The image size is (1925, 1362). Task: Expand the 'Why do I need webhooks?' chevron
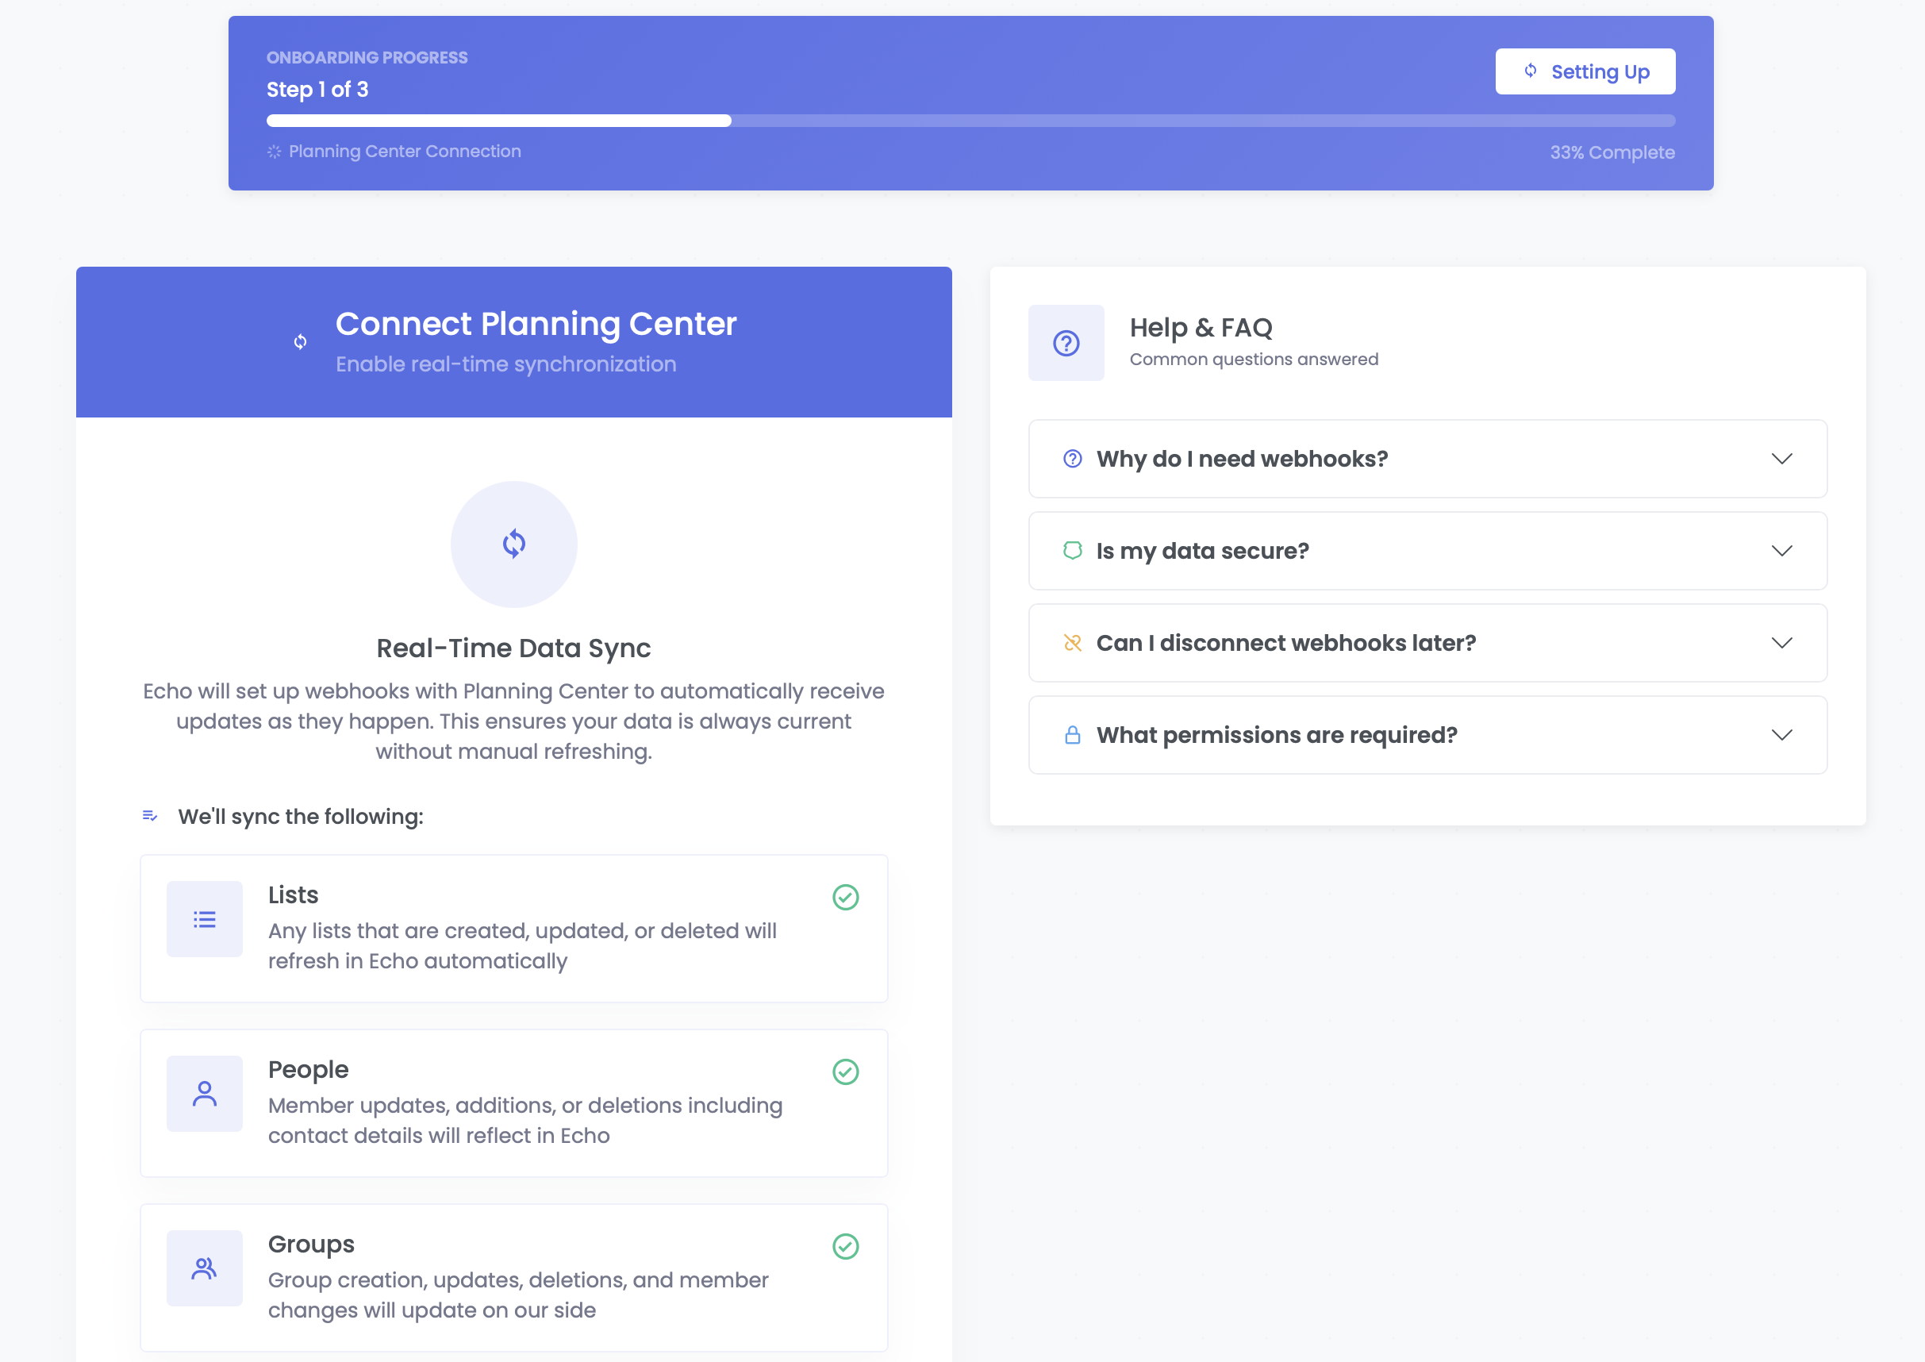[1781, 459]
